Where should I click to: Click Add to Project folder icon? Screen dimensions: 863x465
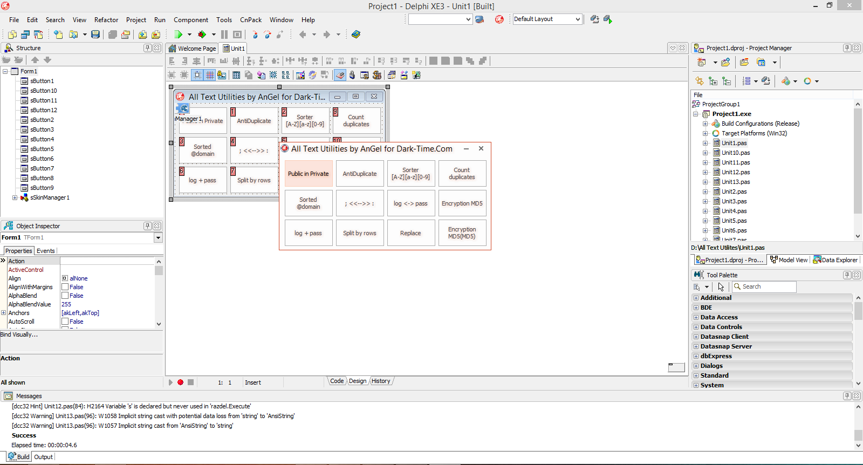[142, 35]
